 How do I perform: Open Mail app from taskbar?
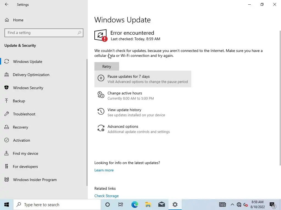(161, 205)
